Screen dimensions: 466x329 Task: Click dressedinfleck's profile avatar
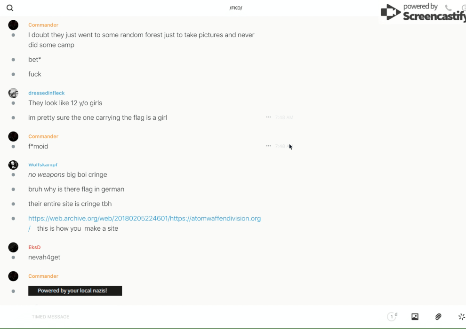pyautogui.click(x=13, y=93)
